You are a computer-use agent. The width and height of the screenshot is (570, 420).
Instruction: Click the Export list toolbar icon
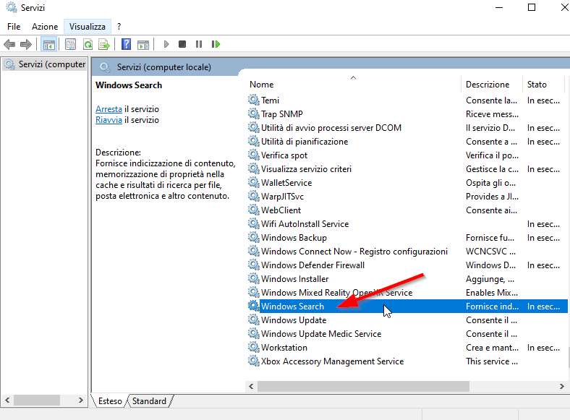(104, 44)
